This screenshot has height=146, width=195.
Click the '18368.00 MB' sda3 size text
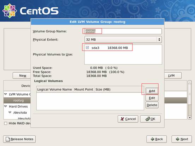point(118,48)
